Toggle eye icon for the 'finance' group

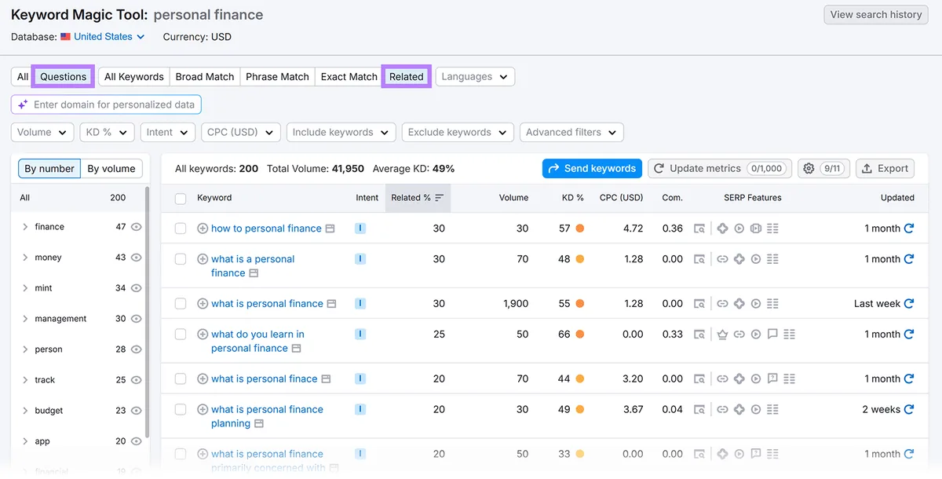pos(137,227)
